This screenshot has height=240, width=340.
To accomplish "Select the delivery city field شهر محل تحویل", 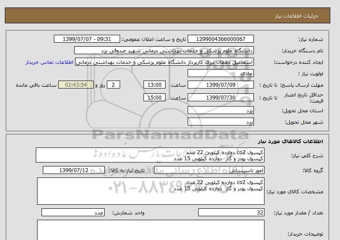I will pyautogui.click(x=220, y=122).
